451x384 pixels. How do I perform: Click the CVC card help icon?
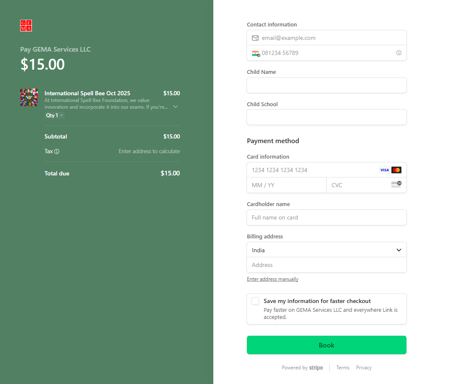click(x=396, y=184)
